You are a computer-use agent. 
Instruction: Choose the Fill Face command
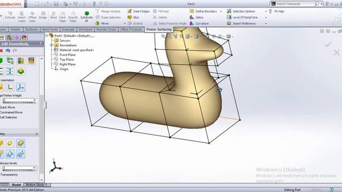click(x=161, y=11)
